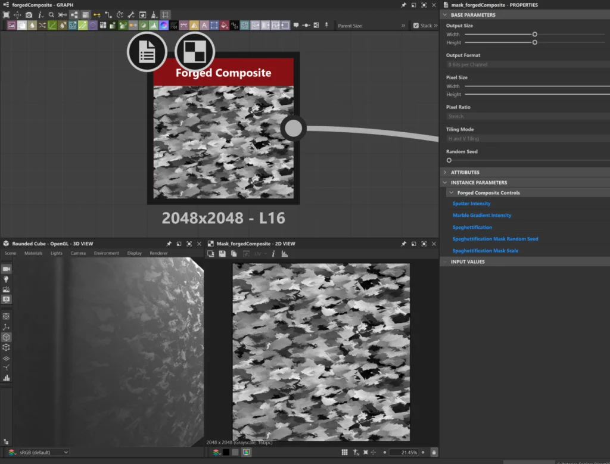Click the Random Seed slider handle

[449, 160]
